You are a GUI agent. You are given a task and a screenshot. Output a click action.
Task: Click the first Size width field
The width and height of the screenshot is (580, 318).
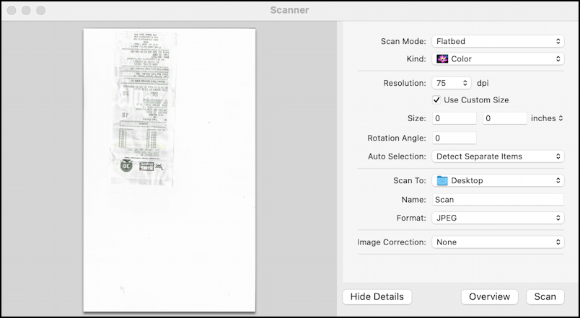click(x=454, y=118)
